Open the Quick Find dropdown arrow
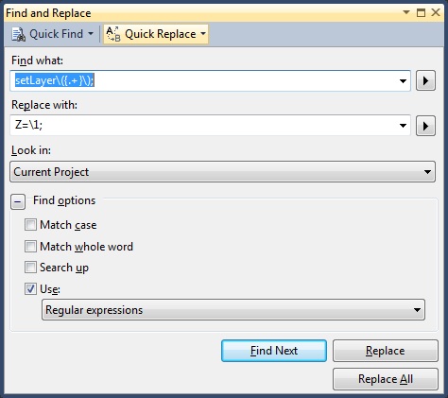Viewport: 448px width, 398px height. click(91, 33)
